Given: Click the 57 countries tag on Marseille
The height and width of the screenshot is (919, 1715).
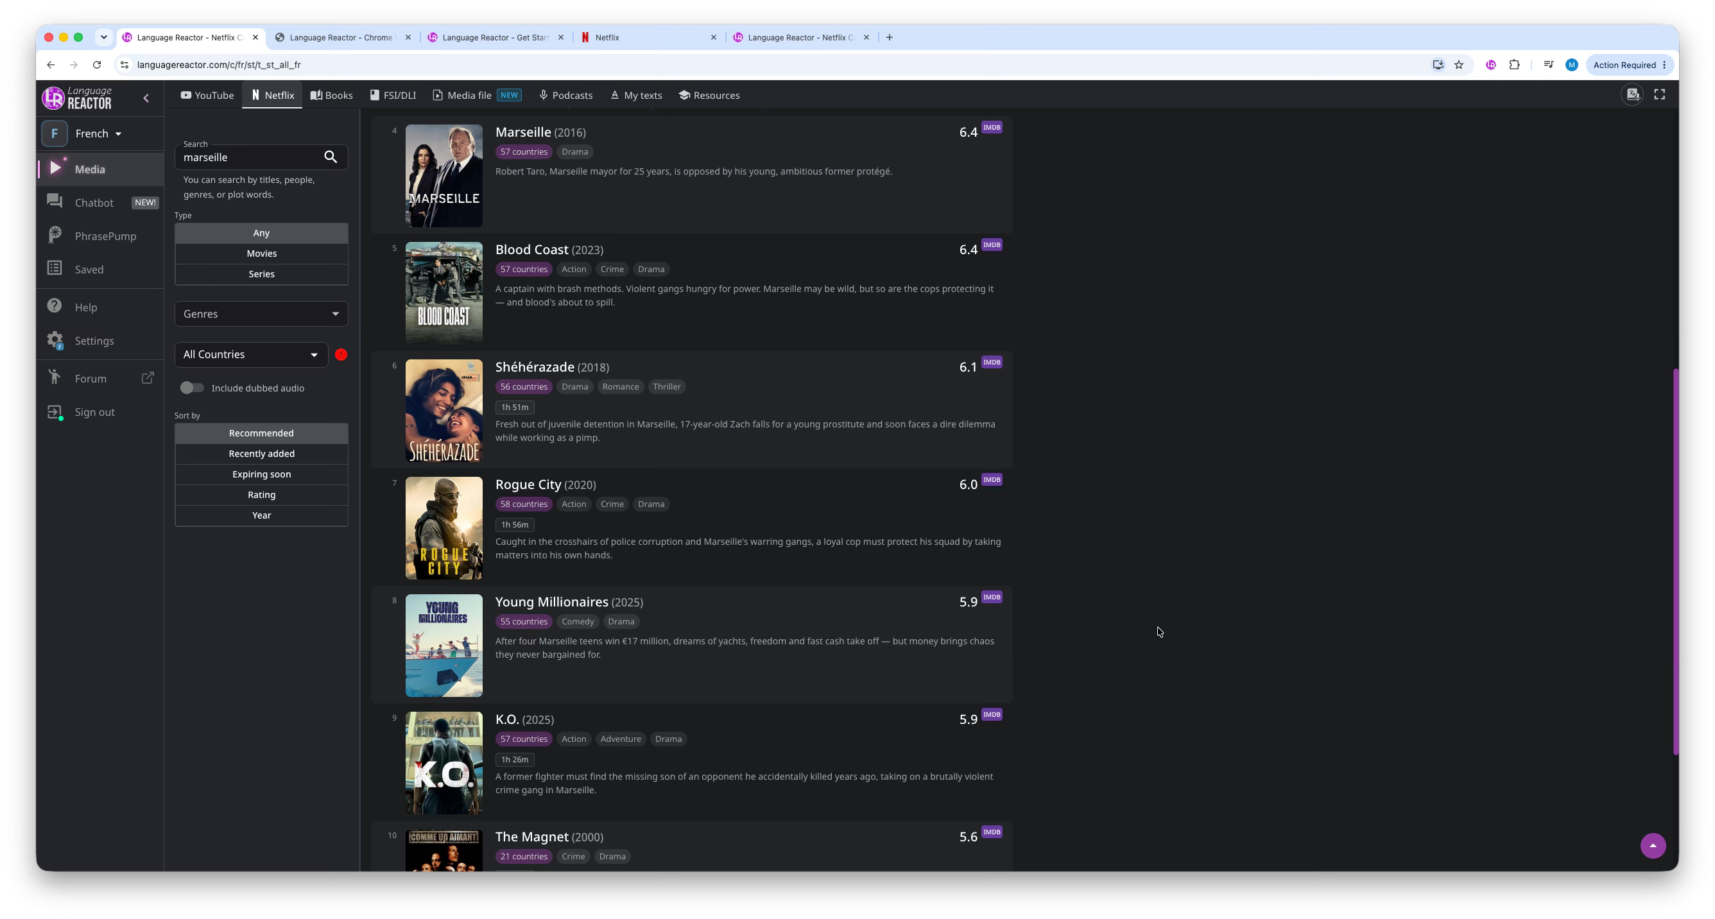Looking at the screenshot, I should click(524, 151).
